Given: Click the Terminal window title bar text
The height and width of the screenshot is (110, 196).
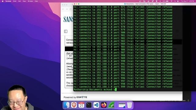Looking at the screenshot, I should pyautogui.click(x=146, y=4).
